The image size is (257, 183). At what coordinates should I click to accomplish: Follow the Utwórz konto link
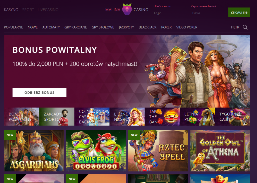(x=162, y=6)
